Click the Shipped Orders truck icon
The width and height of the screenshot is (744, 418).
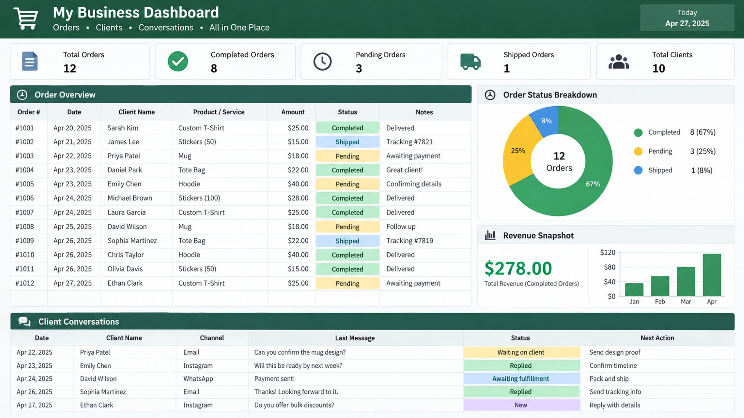click(x=471, y=62)
